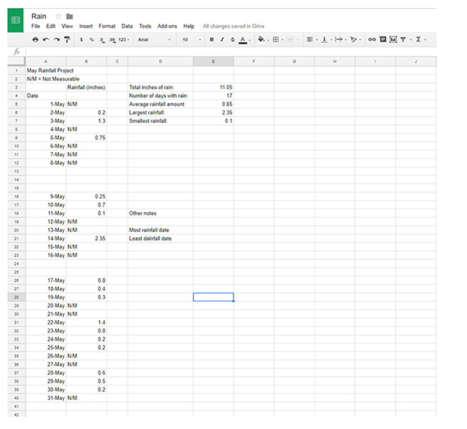Increase decimal places
Viewport: 467px width, 429px height.
point(112,39)
